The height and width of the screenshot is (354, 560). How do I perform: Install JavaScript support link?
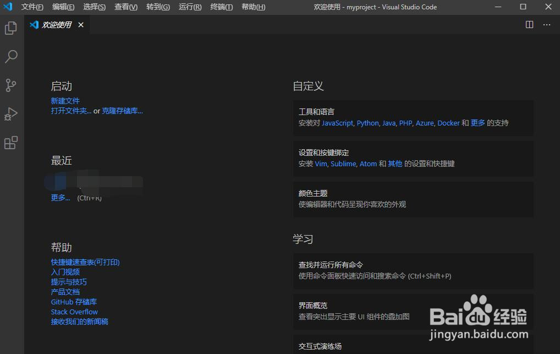pyautogui.click(x=337, y=123)
